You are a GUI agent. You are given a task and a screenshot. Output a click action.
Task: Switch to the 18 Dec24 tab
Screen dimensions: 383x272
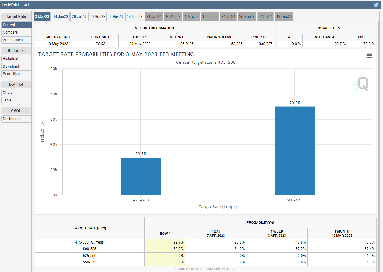(x=284, y=17)
